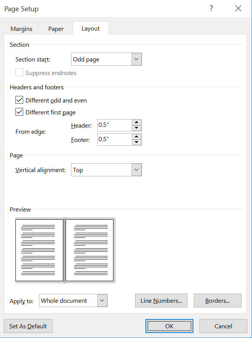Expand the Vertical alignment dropdown
The width and height of the screenshot is (252, 338).
pyautogui.click(x=137, y=170)
